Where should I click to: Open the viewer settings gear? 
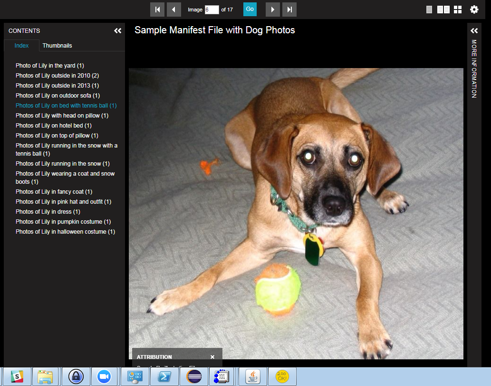click(474, 10)
